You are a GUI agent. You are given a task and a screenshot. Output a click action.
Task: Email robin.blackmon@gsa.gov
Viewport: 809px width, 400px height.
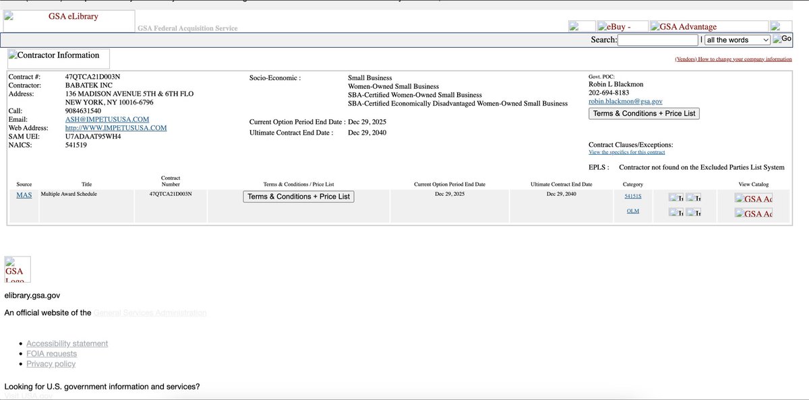tap(626, 102)
